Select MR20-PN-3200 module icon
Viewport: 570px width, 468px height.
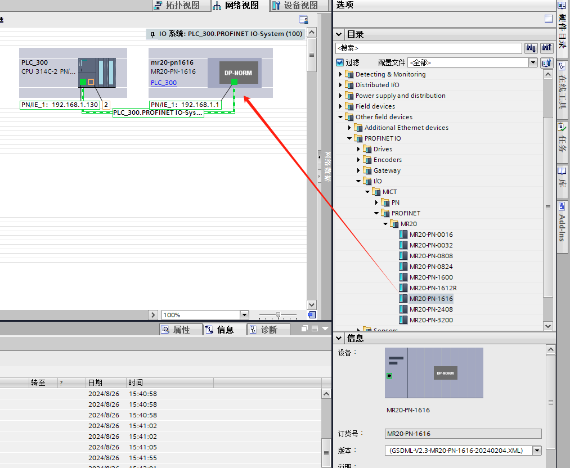pyautogui.click(x=403, y=320)
